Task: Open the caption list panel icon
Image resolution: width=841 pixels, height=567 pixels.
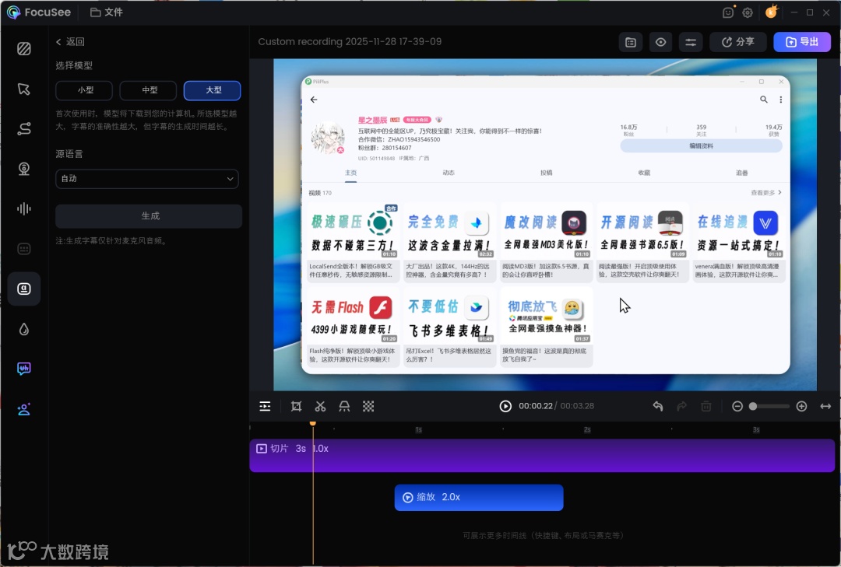Action: click(x=631, y=42)
